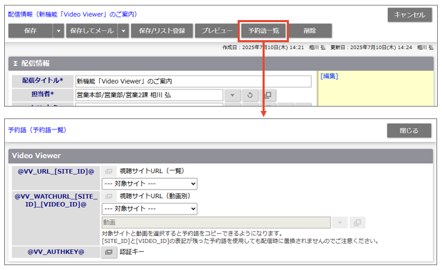Open the 動画 field dropdown arrow
Viewport: 442px width, 270px height.
pyautogui.click(x=340, y=222)
